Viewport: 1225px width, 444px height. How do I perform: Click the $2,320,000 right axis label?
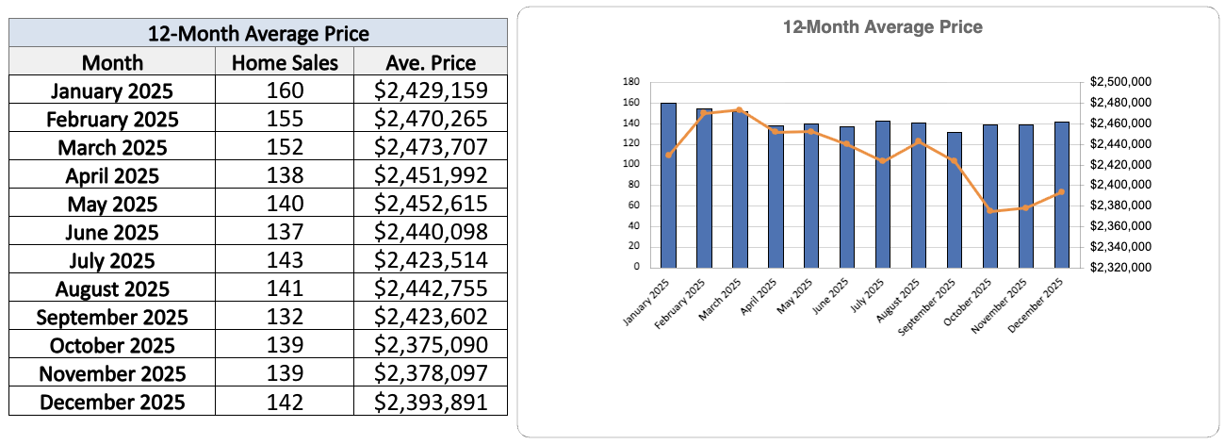click(1119, 267)
